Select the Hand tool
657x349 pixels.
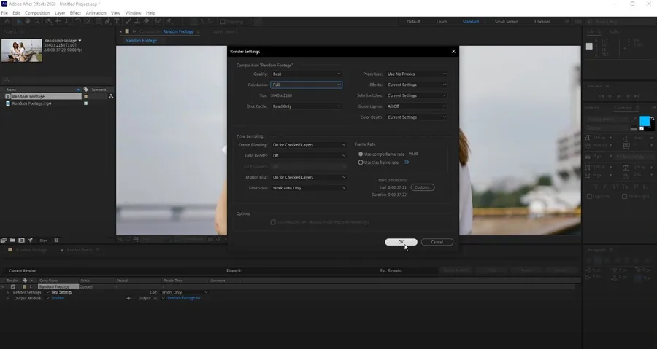coord(28,21)
